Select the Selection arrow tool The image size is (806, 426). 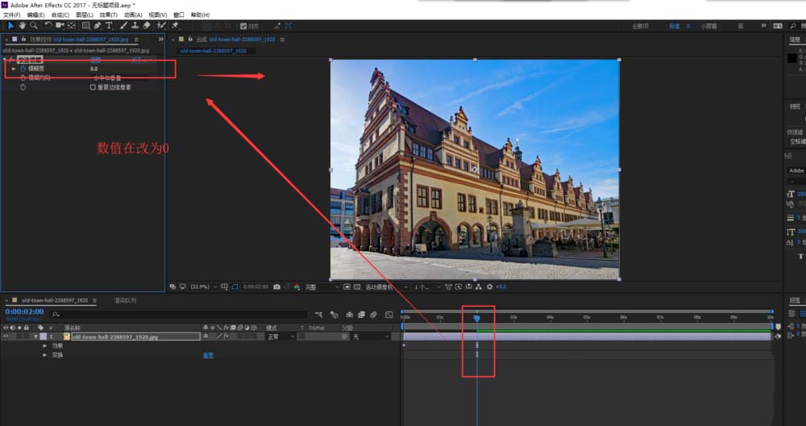click(10, 26)
